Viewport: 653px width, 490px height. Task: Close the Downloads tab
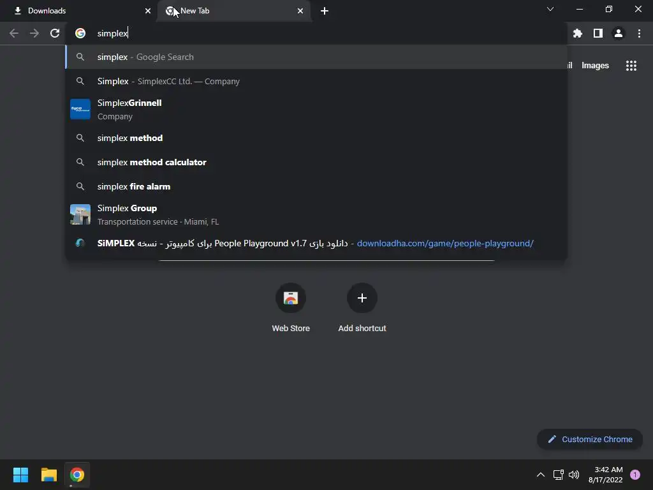click(148, 11)
